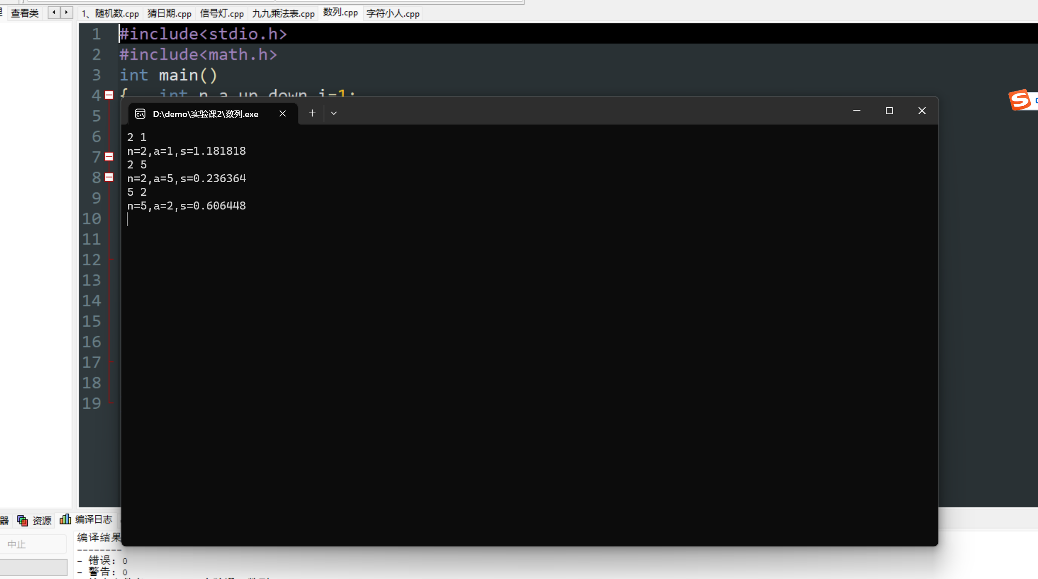Click the 资源 resources tab icon
This screenshot has width=1038, height=579.
pos(22,520)
